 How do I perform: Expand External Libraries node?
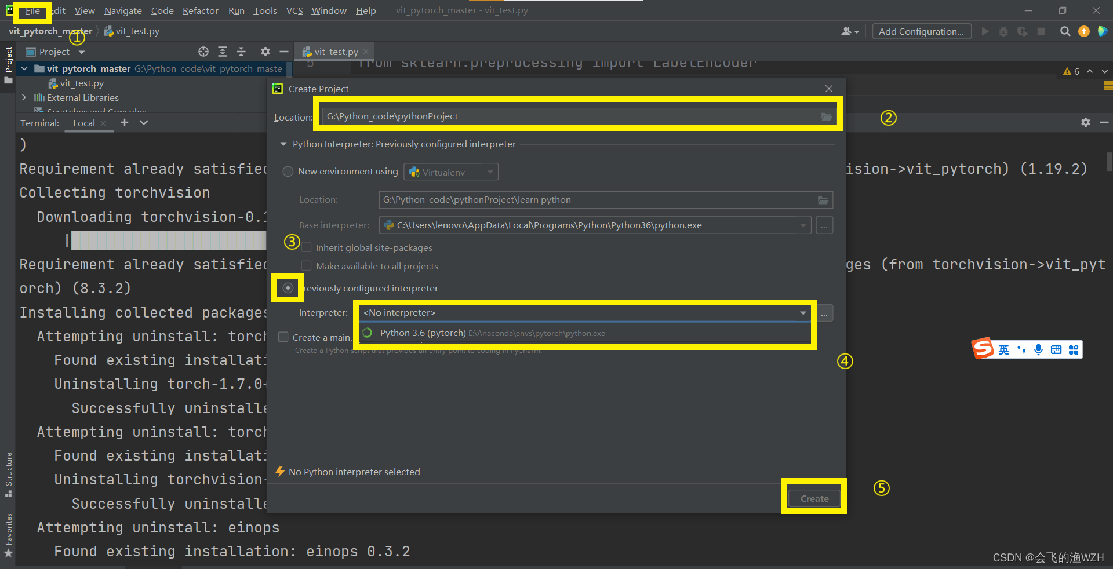click(x=24, y=97)
